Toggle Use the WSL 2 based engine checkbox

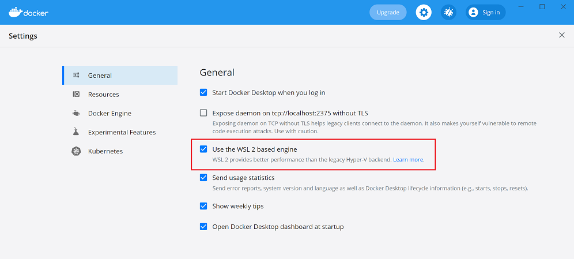tap(203, 149)
